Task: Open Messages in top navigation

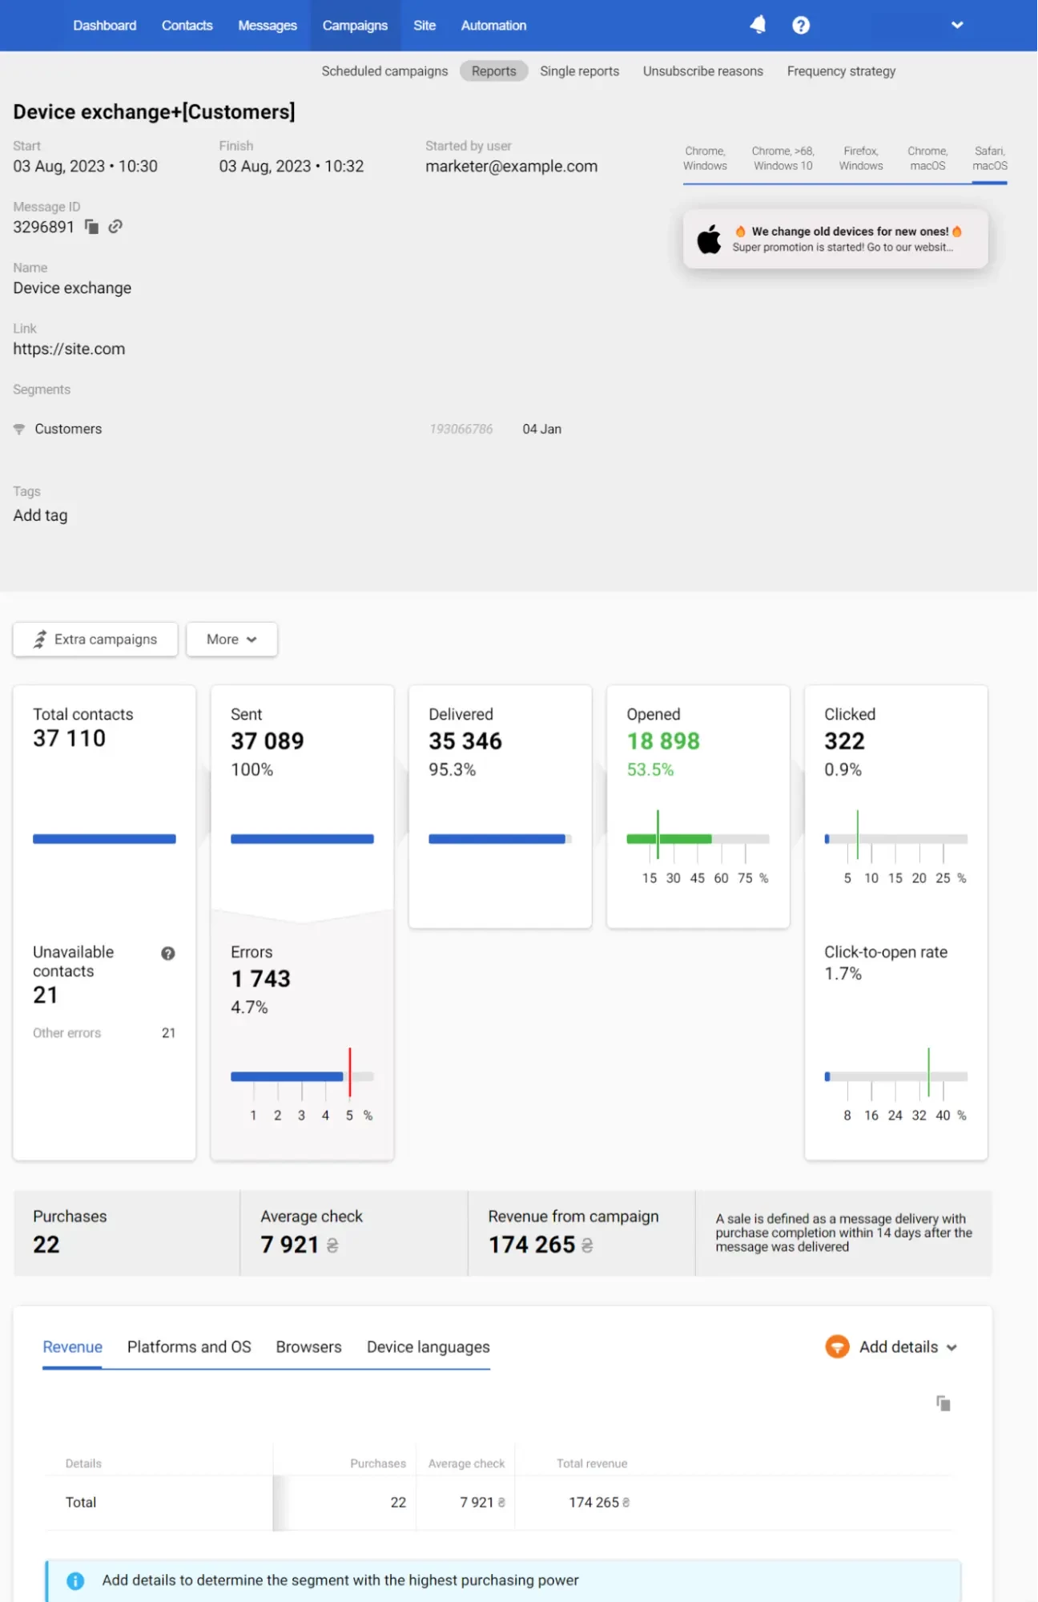Action: point(268,26)
